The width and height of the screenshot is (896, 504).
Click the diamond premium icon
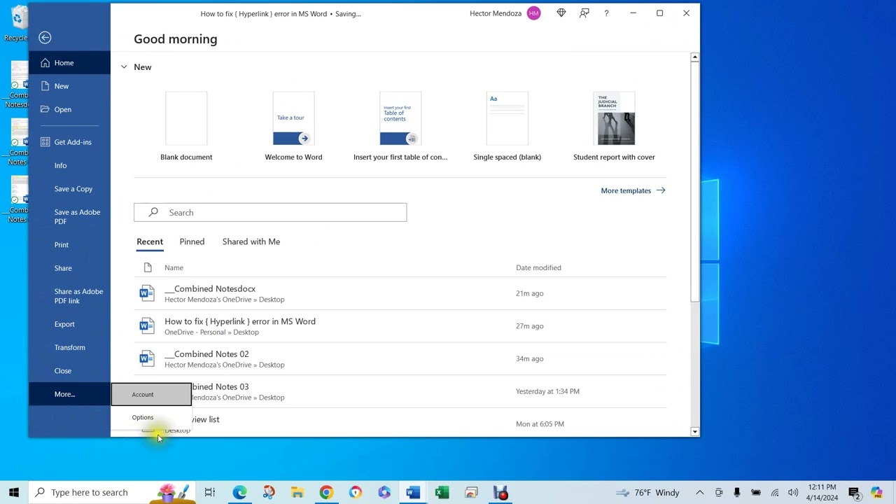tap(561, 13)
